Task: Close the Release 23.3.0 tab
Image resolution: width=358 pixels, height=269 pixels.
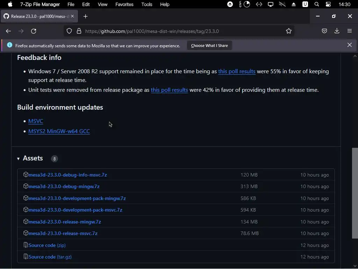Action: tap(72, 16)
